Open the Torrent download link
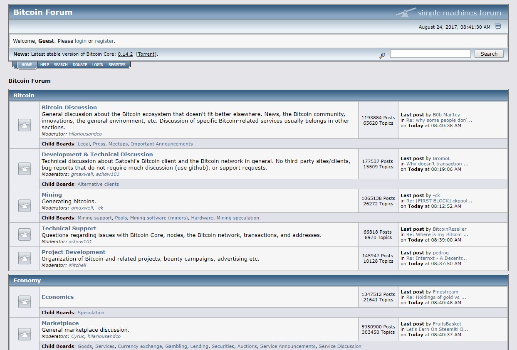This screenshot has width=517, height=350. [146, 54]
